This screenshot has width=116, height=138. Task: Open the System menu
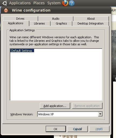(x=54, y=3)
